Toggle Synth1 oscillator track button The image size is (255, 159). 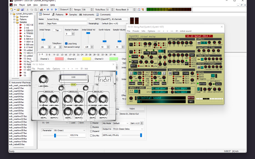click(x=135, y=56)
